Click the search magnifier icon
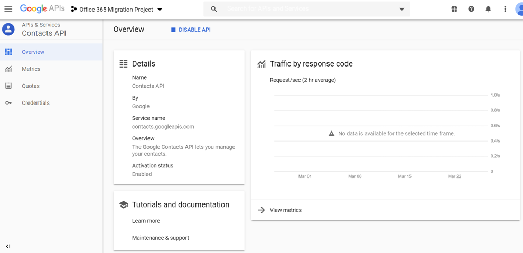 tap(214, 9)
